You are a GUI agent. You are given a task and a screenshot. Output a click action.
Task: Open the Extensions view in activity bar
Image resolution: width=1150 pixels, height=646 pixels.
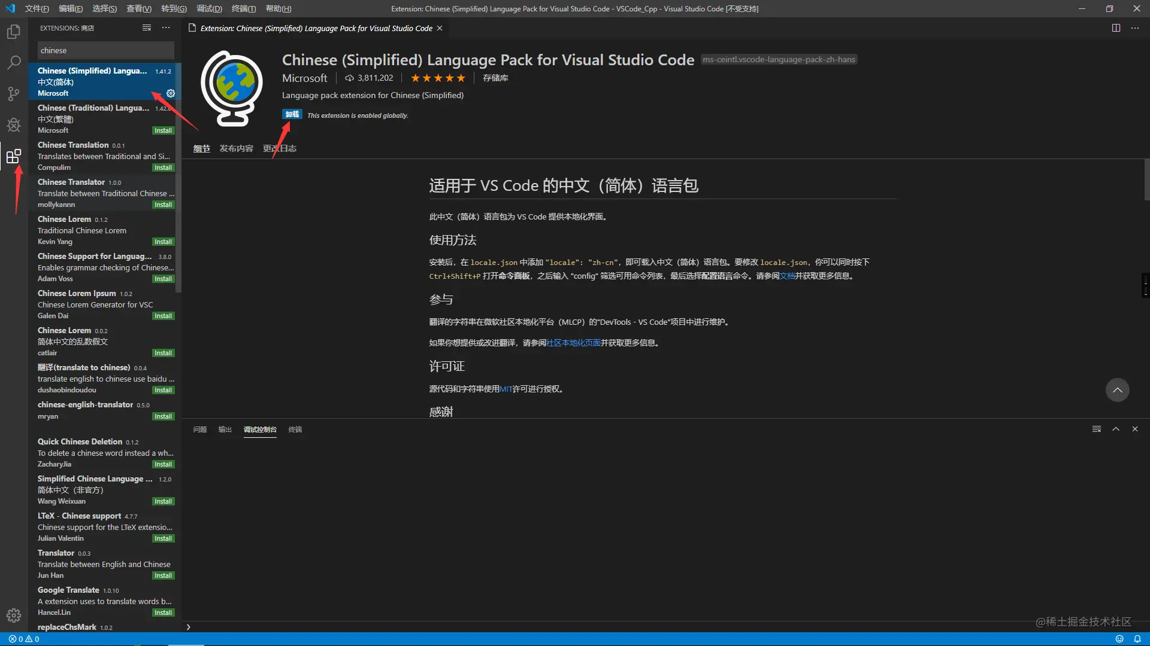coord(13,156)
